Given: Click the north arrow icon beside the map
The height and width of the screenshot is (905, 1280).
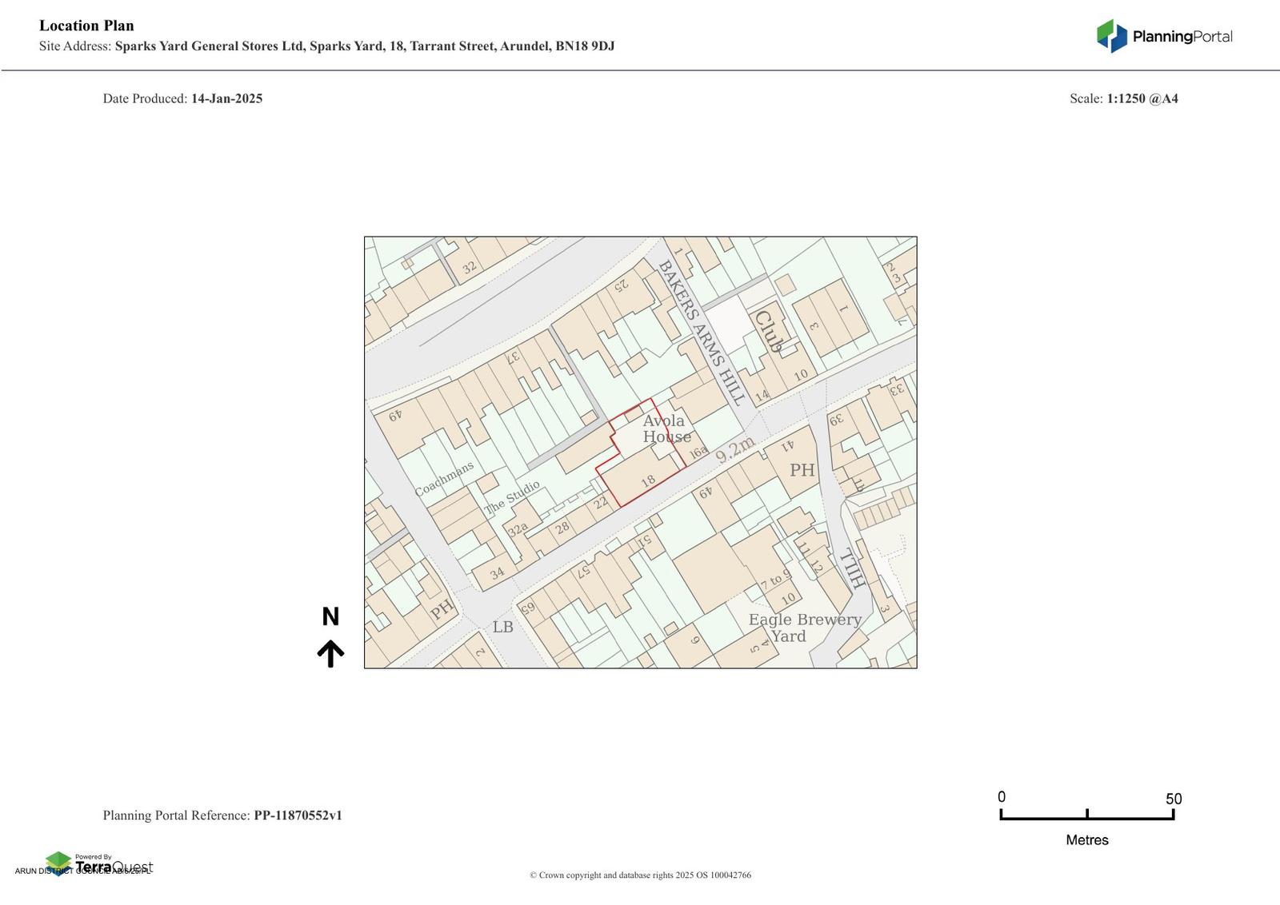Looking at the screenshot, I should point(330,653).
